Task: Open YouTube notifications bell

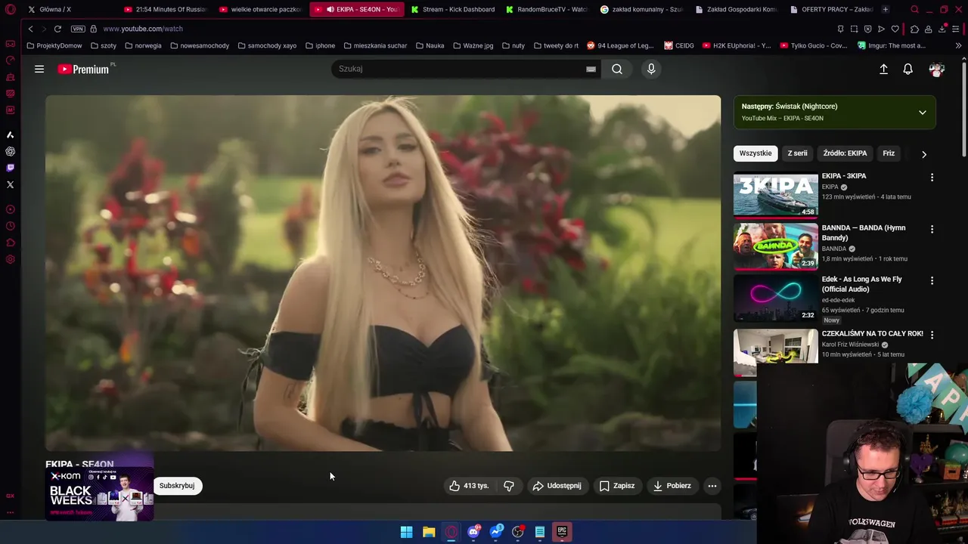Action: (x=907, y=69)
